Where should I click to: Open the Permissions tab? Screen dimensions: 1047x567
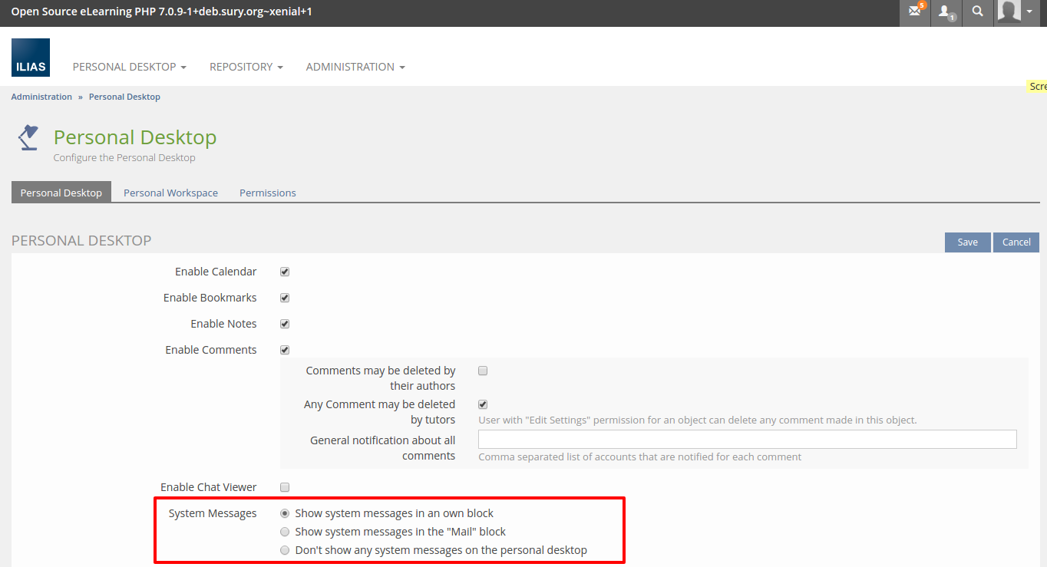[x=267, y=193]
